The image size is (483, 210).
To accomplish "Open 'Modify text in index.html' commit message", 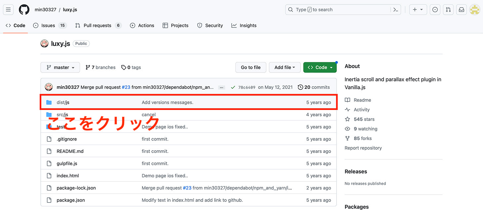I will (x=192, y=200).
